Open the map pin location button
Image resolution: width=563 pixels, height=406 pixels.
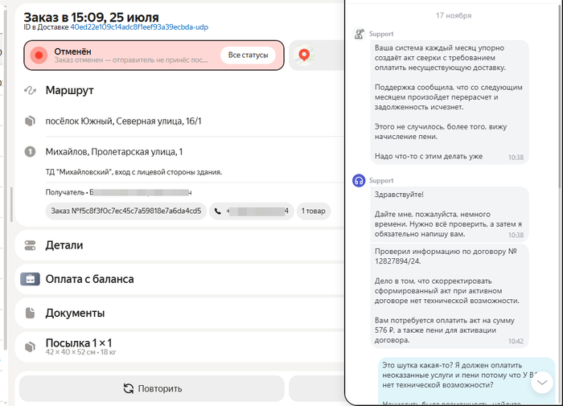coord(304,55)
